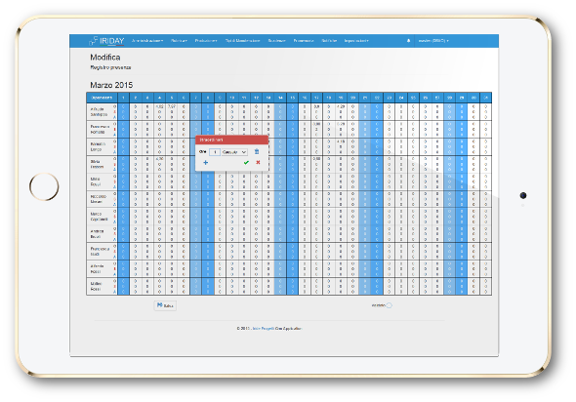Click the first operator name in table

pos(99,111)
